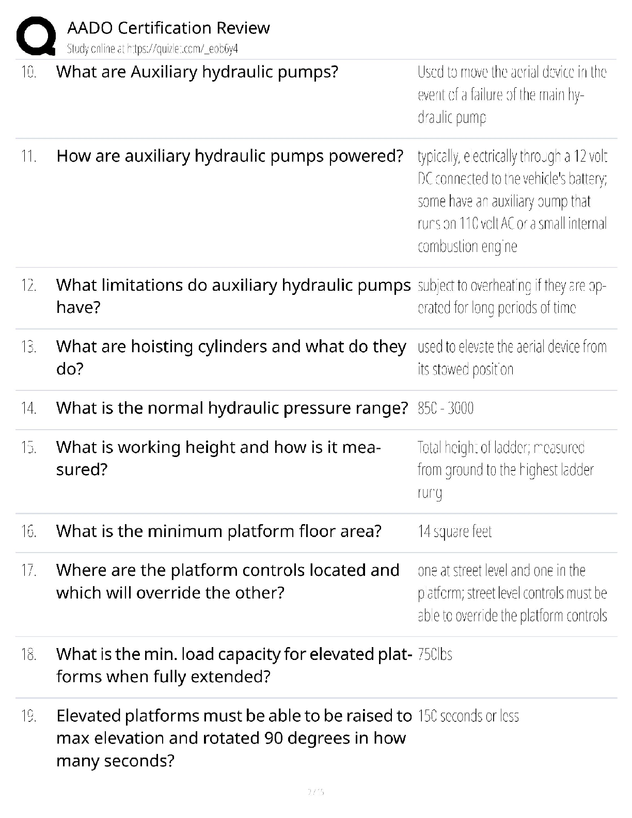The height and width of the screenshot is (818, 632).
Task: Select question 12 about pump limitations
Action: coord(233,296)
